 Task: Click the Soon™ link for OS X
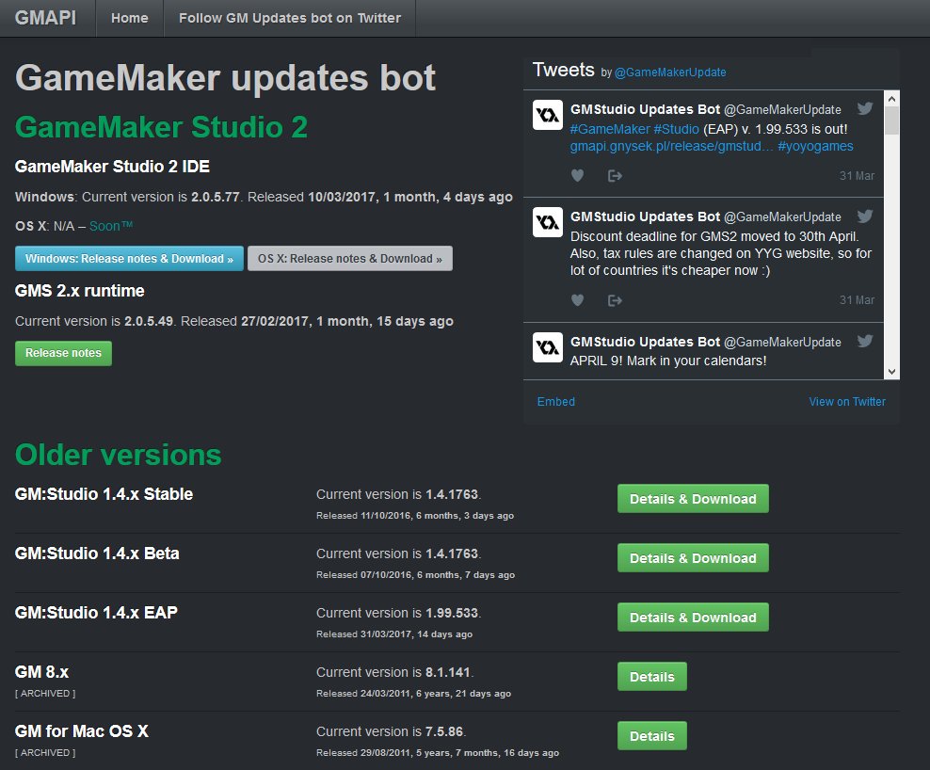click(x=111, y=226)
